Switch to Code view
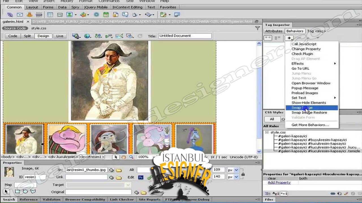 (13, 36)
